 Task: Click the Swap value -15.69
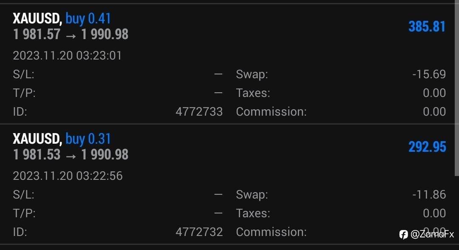(x=429, y=74)
